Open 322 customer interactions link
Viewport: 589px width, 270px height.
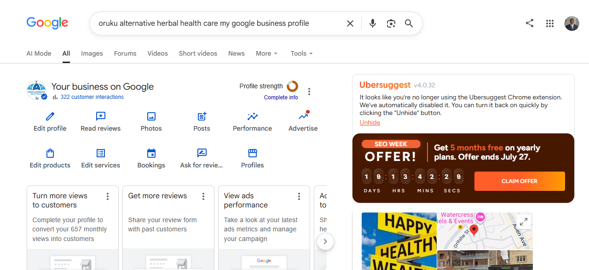92,97
